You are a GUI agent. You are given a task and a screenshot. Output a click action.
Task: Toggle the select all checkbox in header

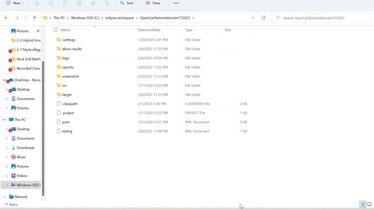click(x=56, y=30)
